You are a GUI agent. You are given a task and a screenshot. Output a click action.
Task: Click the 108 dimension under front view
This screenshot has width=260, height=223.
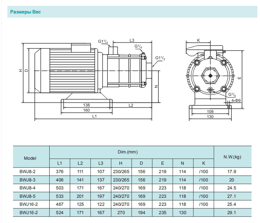click(210, 111)
